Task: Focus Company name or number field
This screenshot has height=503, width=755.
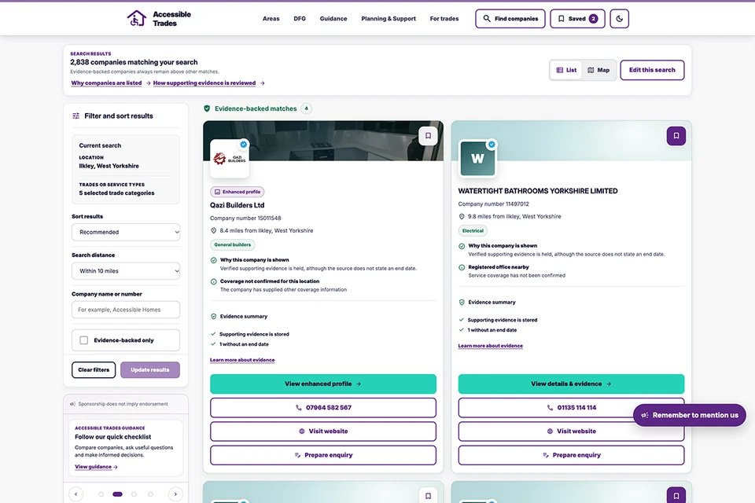Action: point(126,310)
